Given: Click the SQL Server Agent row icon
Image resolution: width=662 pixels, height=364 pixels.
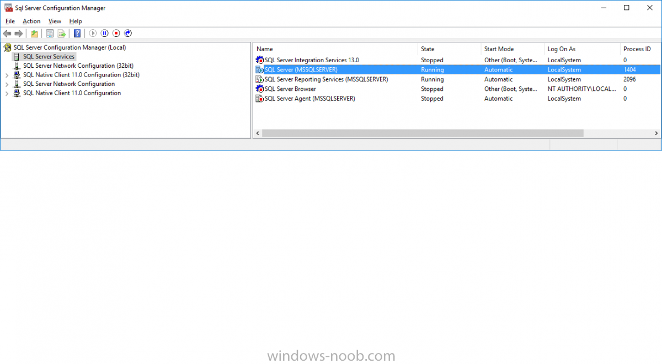Looking at the screenshot, I should pos(260,99).
